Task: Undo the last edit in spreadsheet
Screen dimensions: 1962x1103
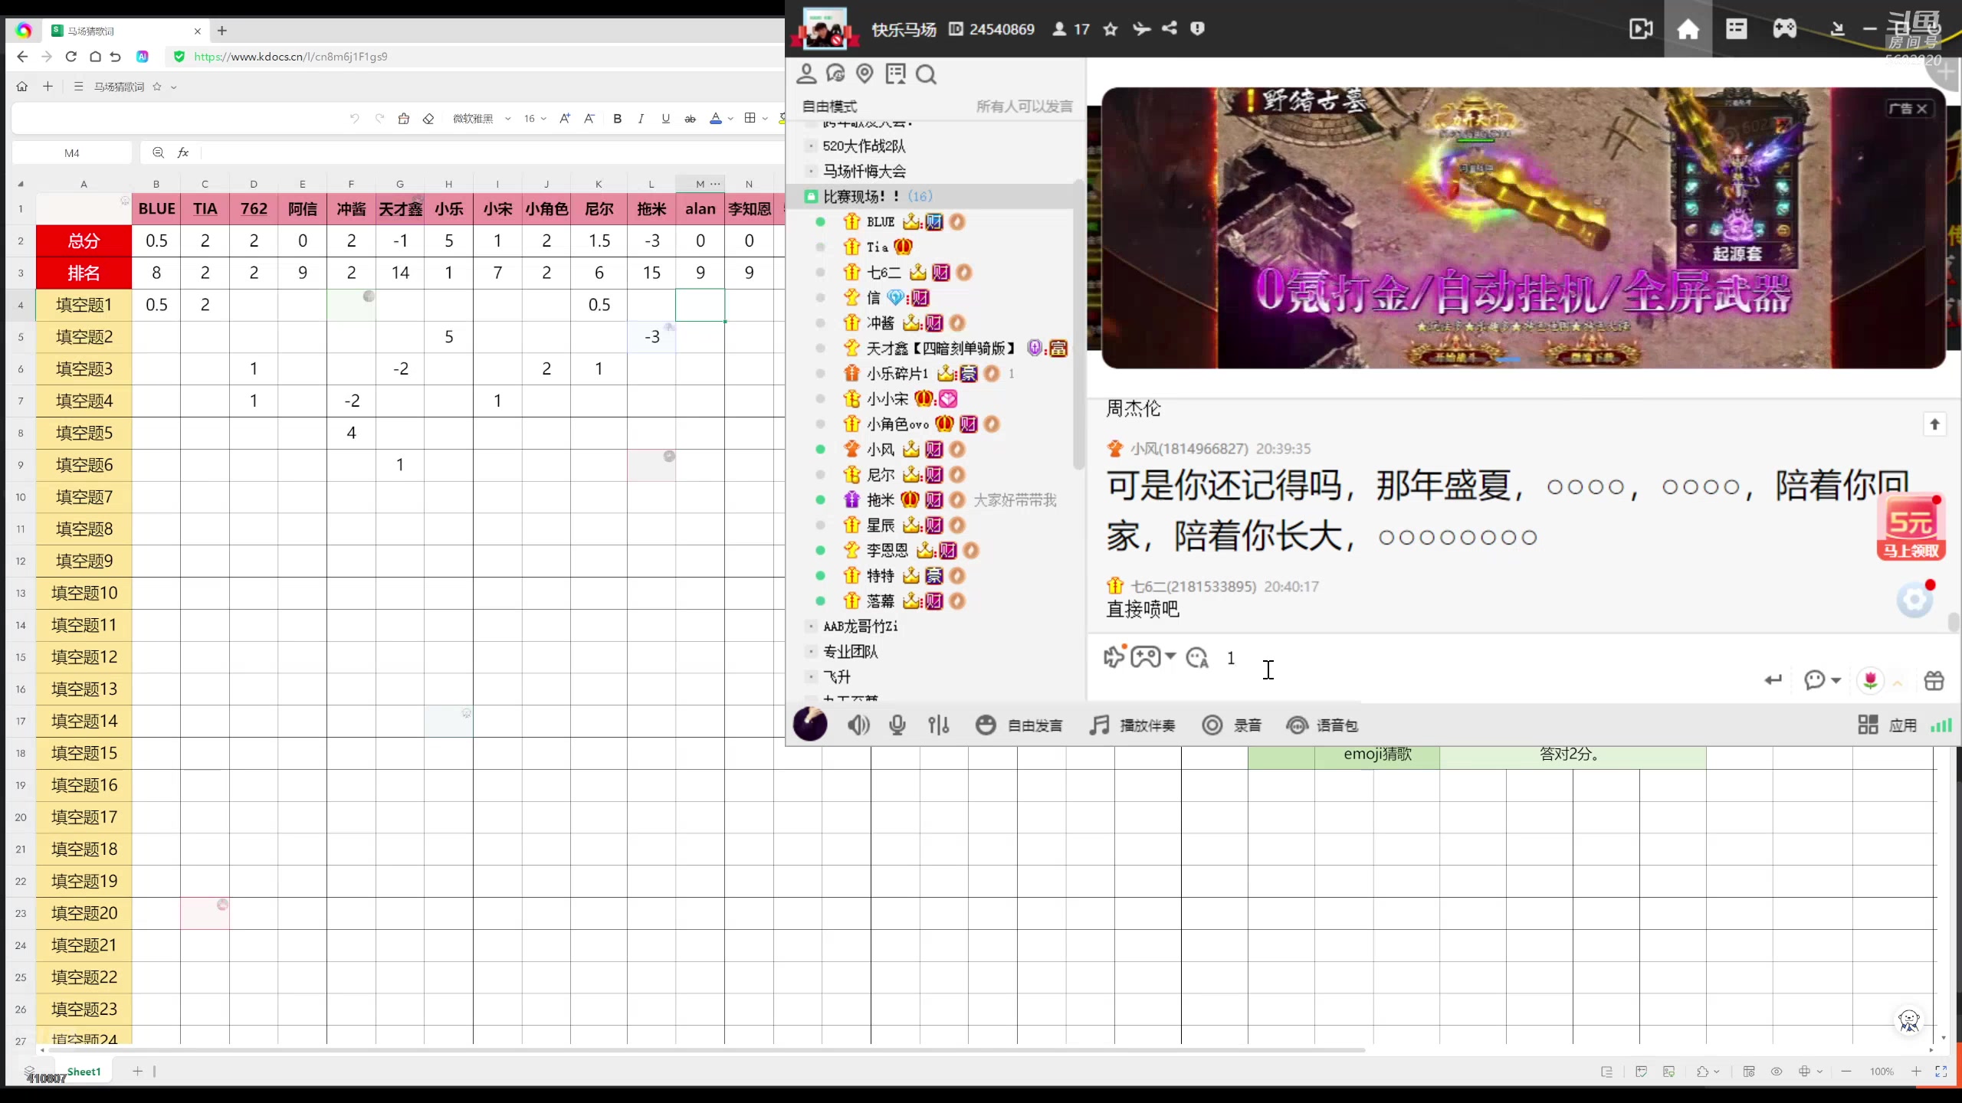Action: [x=354, y=119]
